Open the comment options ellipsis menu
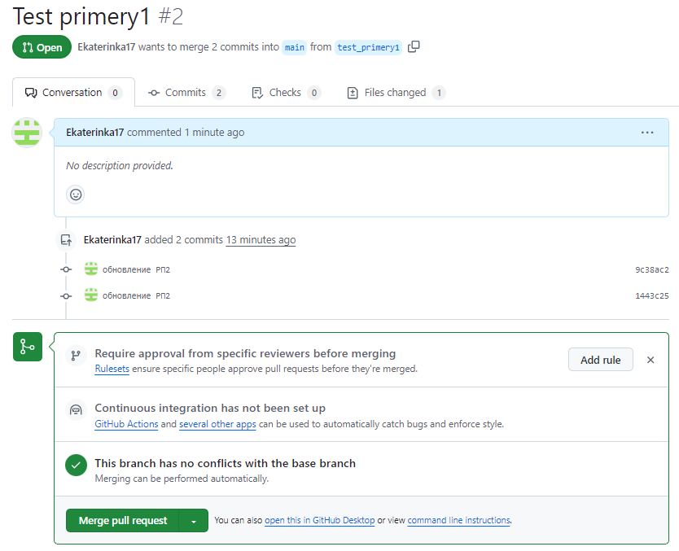Viewport: 679px width, 551px height. pos(647,133)
